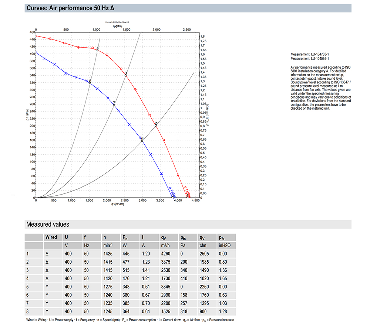Select the 515 W cell in row 3
Screen dimensions: 370x329
point(126,270)
